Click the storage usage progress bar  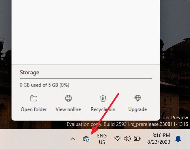coord(86,79)
